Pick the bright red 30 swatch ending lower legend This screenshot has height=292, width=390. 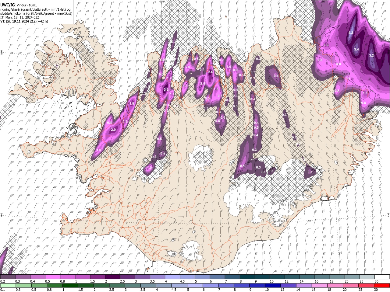pos(382,285)
